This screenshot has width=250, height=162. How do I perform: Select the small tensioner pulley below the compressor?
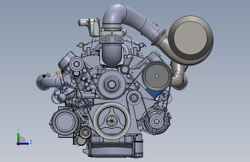[85, 132]
